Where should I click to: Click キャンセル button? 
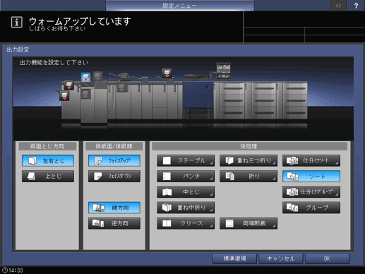pyautogui.click(x=281, y=258)
